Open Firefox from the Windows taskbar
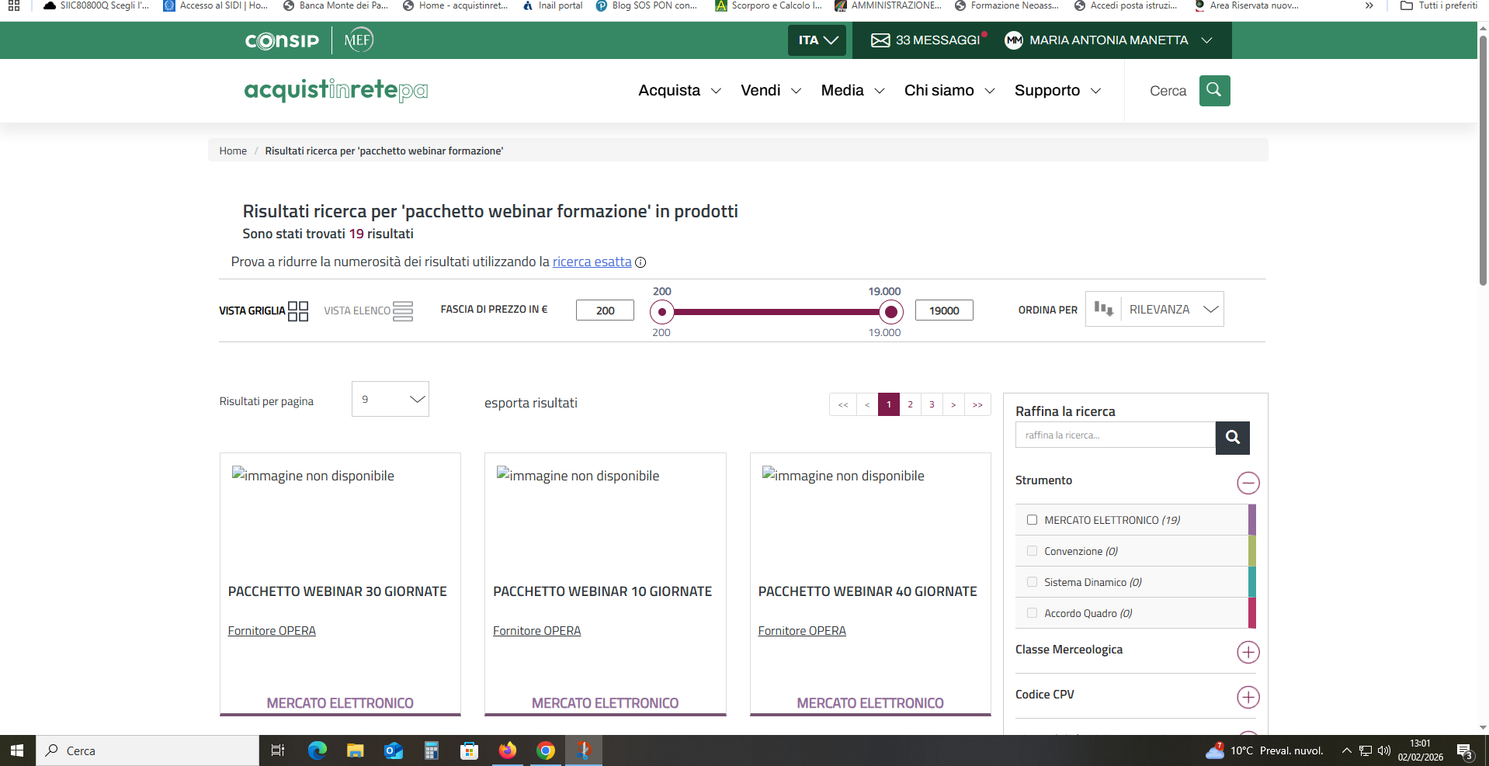This screenshot has width=1489, height=766. click(x=508, y=750)
